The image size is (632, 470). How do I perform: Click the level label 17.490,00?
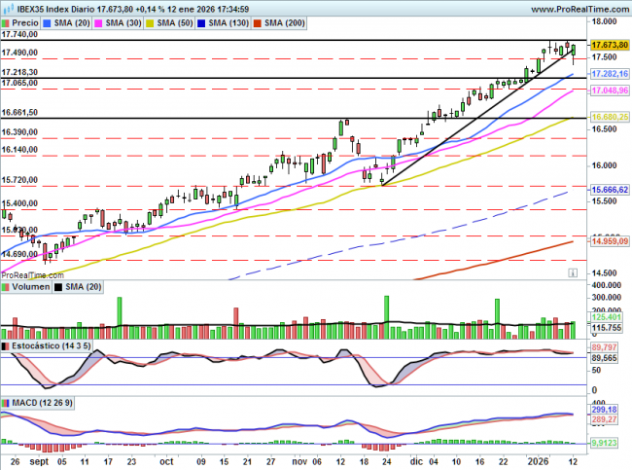19,53
